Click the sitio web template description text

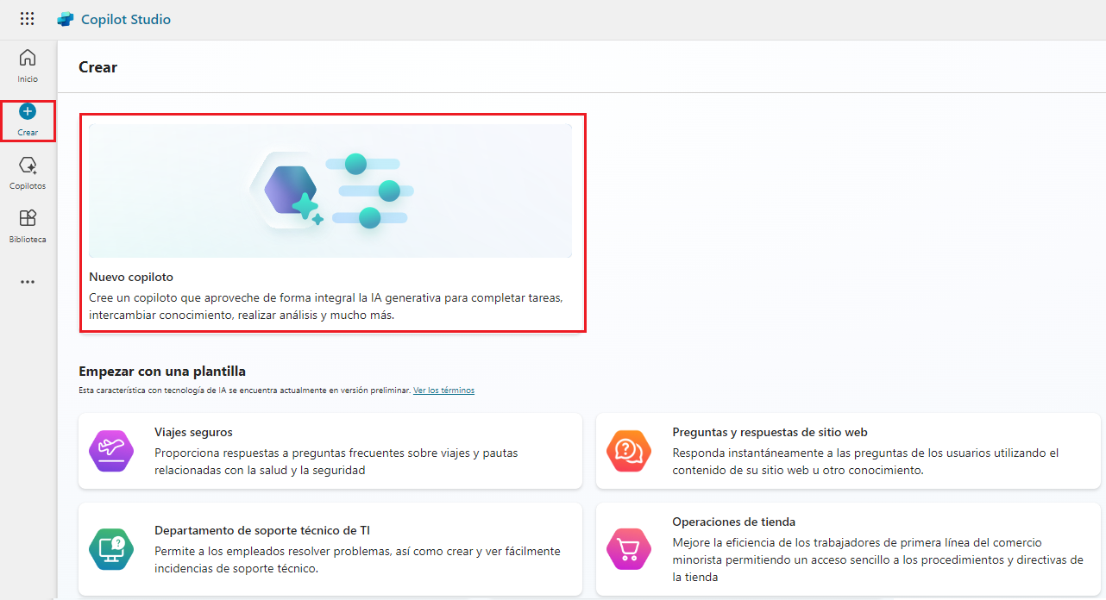click(x=866, y=461)
